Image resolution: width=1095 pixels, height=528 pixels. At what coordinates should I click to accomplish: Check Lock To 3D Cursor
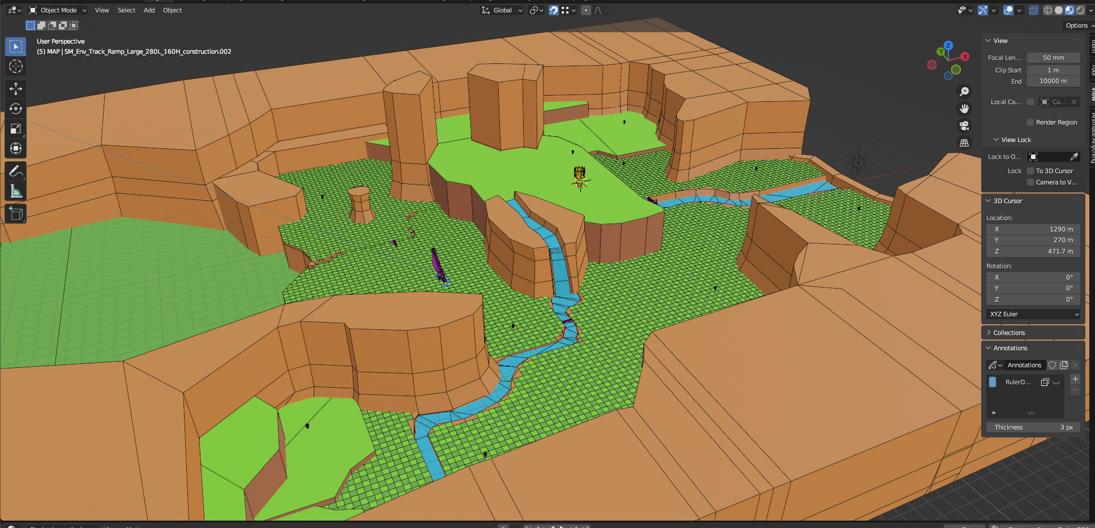[1030, 171]
